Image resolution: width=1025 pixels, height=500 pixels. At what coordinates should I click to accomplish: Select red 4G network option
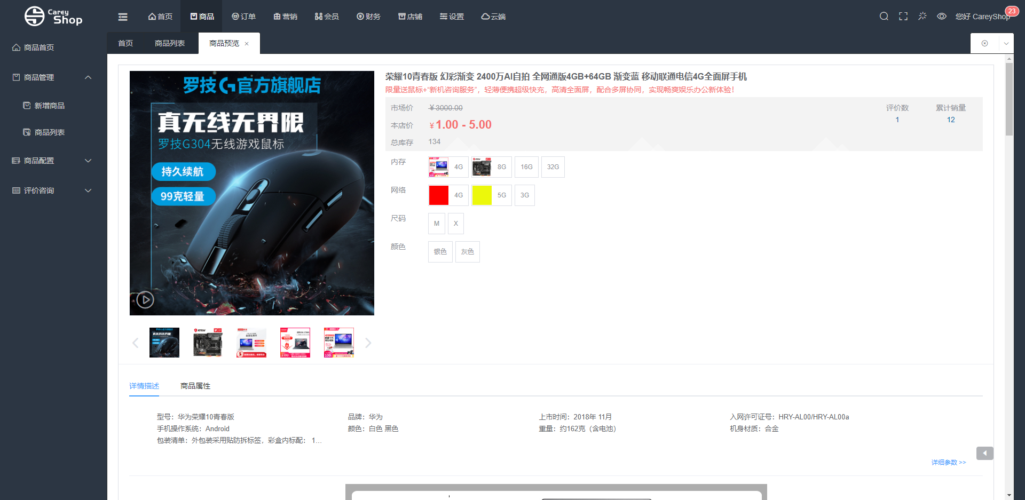[x=448, y=195]
